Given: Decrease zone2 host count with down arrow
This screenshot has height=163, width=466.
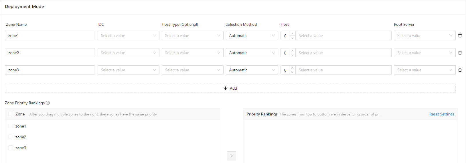Looking at the screenshot, I should coord(292,55).
